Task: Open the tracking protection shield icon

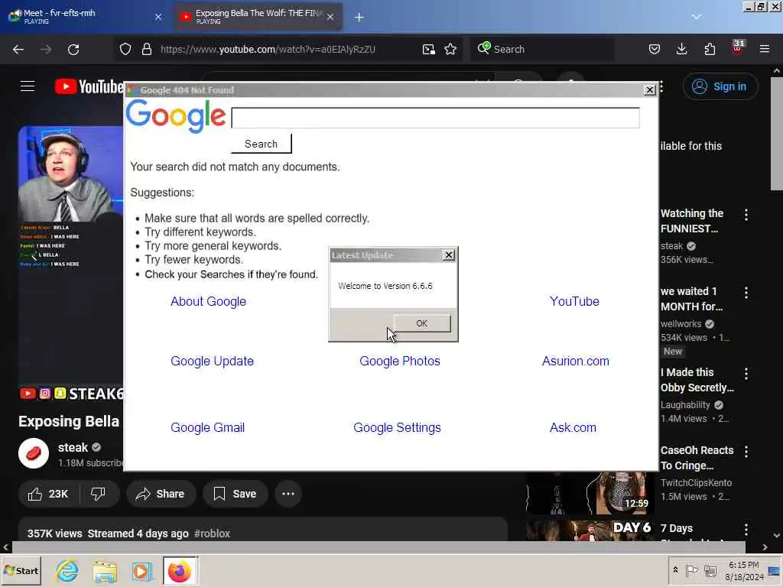Action: point(125,49)
